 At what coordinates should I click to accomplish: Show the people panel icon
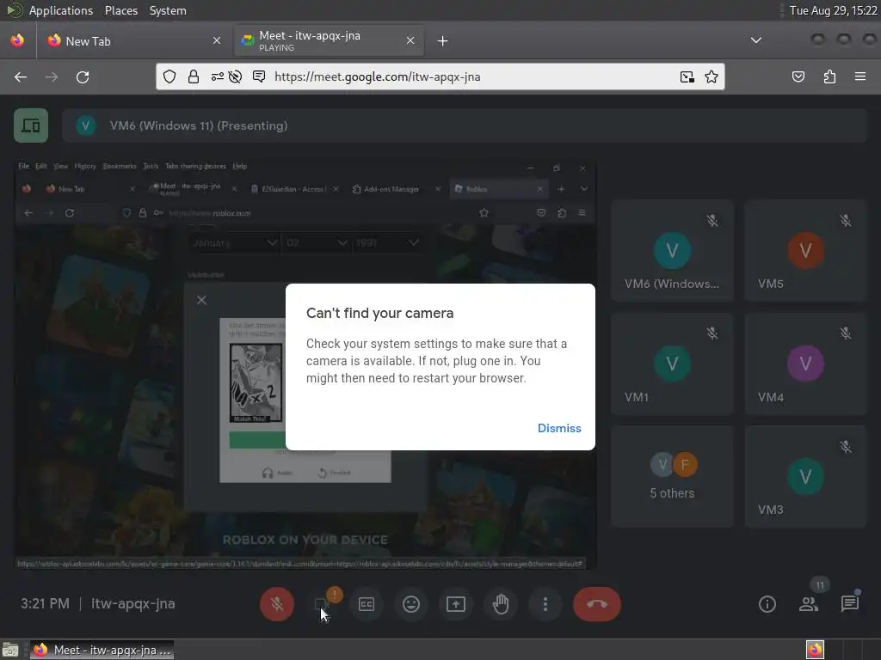pos(809,604)
